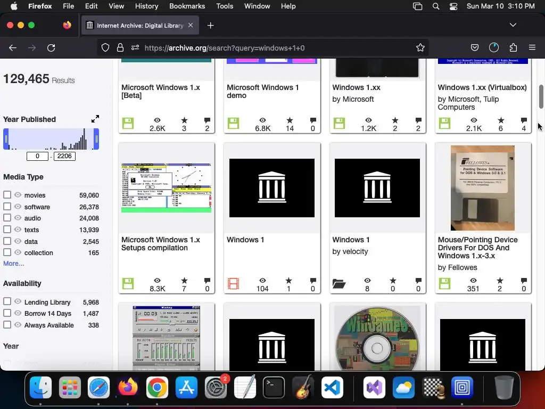Viewport: 545px width, 409px height.
Task: Open the Firefox extensions puzzle icon
Action: click(x=513, y=47)
